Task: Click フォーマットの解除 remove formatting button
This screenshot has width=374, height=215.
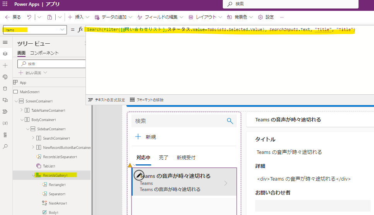Action: [147, 100]
